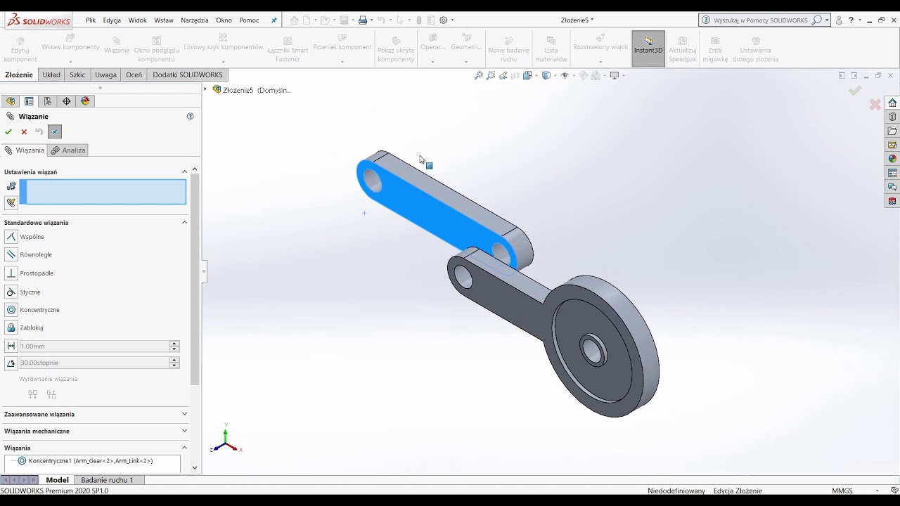Select Koncentryczne1 mate in the list
900x506 pixels.
86,461
